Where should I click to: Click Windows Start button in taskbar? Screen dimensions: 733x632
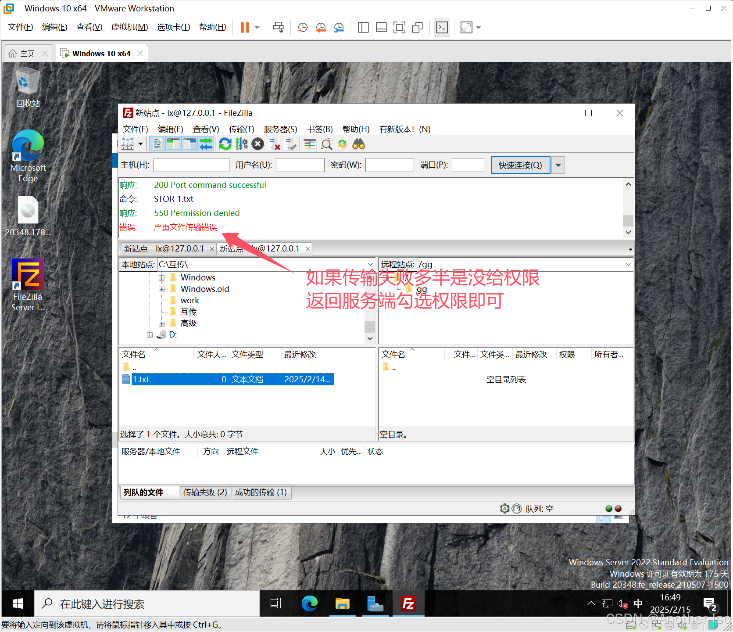(x=18, y=604)
